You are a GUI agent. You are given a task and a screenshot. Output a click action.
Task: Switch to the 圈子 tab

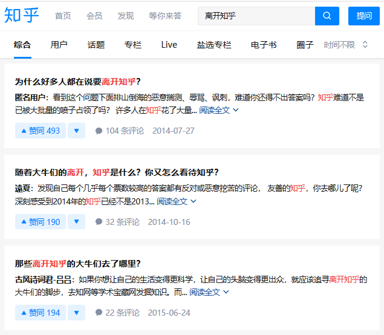(305, 45)
